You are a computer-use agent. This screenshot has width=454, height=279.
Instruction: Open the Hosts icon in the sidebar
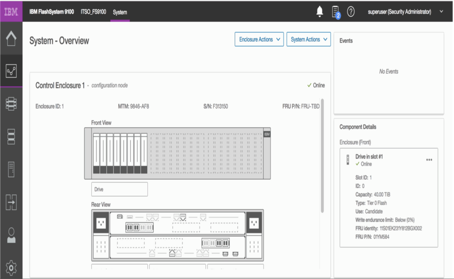click(11, 169)
